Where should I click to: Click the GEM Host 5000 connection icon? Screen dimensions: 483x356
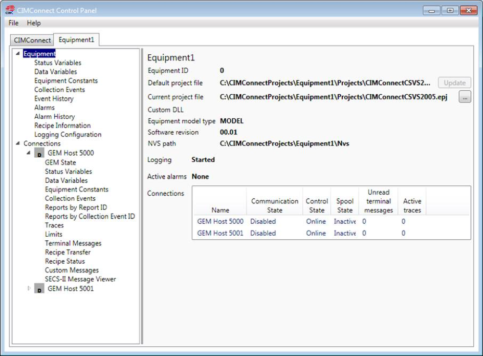coord(39,153)
